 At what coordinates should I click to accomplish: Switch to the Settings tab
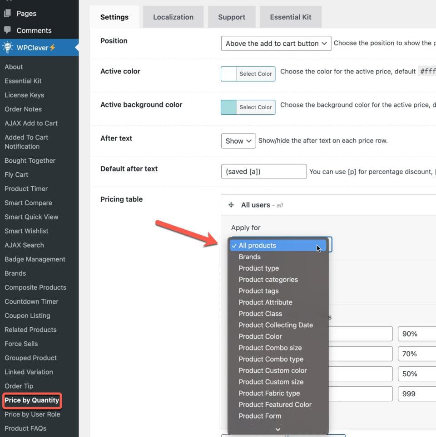coord(114,17)
